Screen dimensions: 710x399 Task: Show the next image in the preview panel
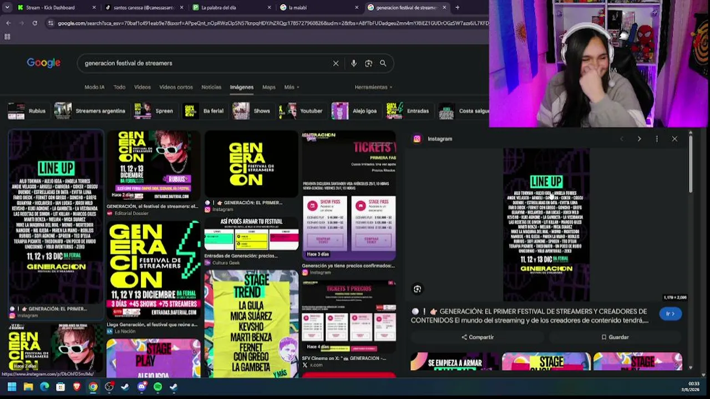point(639,139)
